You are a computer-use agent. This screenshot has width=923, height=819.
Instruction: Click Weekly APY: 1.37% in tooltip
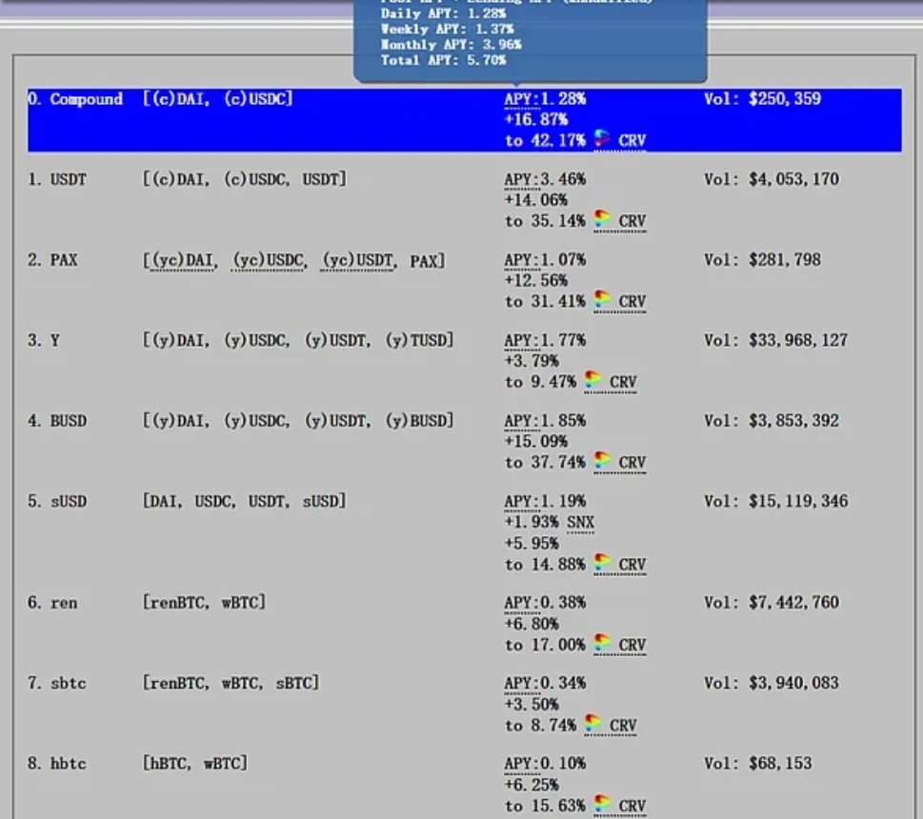(447, 29)
